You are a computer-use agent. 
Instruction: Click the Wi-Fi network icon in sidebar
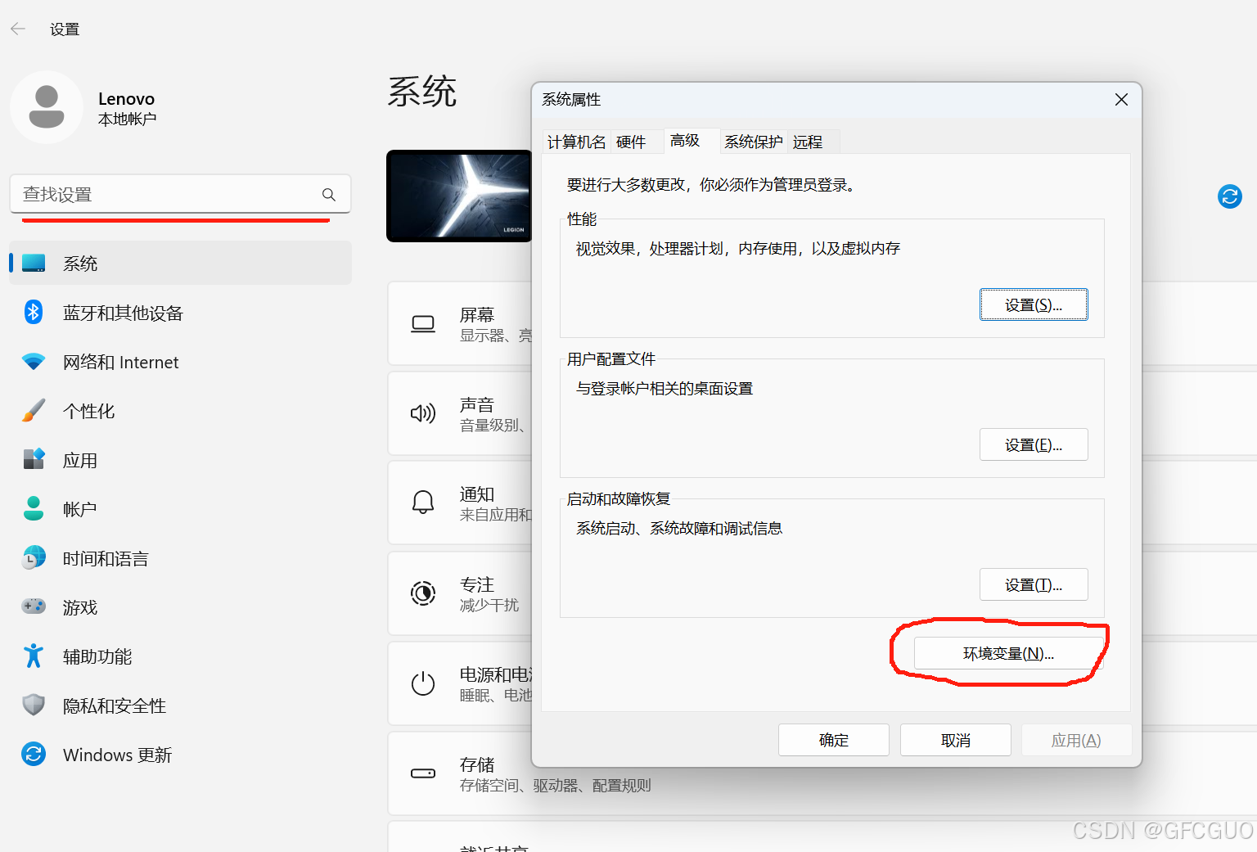point(34,362)
